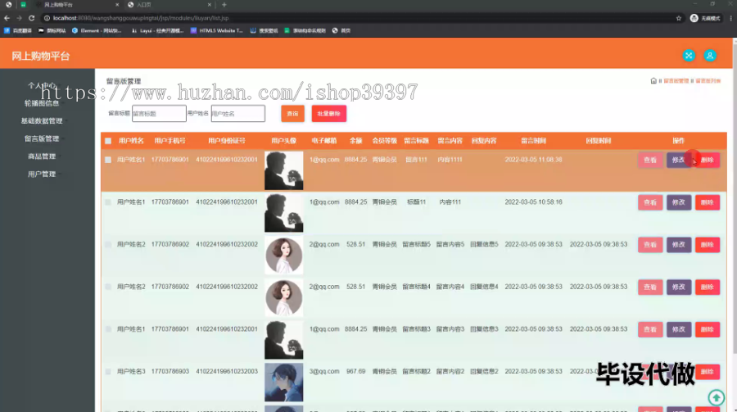Open the Layui bookmark

[x=157, y=30]
